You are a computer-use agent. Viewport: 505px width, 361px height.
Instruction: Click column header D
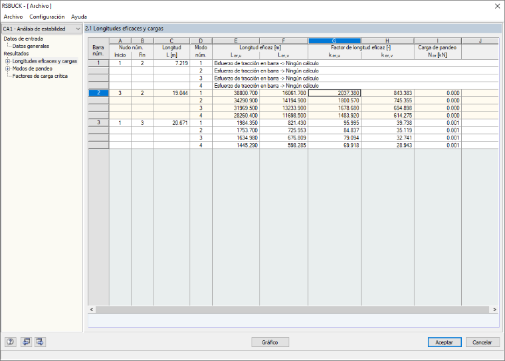(201, 41)
